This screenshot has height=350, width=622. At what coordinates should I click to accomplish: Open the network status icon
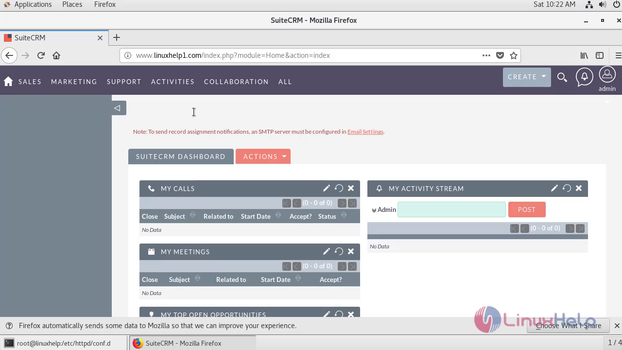(x=589, y=4)
